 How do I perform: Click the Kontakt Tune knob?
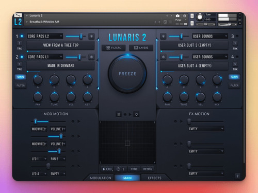(x=200, y=17)
